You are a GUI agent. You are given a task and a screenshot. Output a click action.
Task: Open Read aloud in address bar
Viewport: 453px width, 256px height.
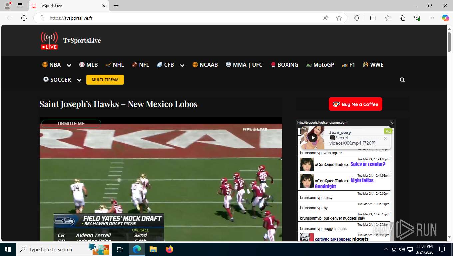coord(326,18)
